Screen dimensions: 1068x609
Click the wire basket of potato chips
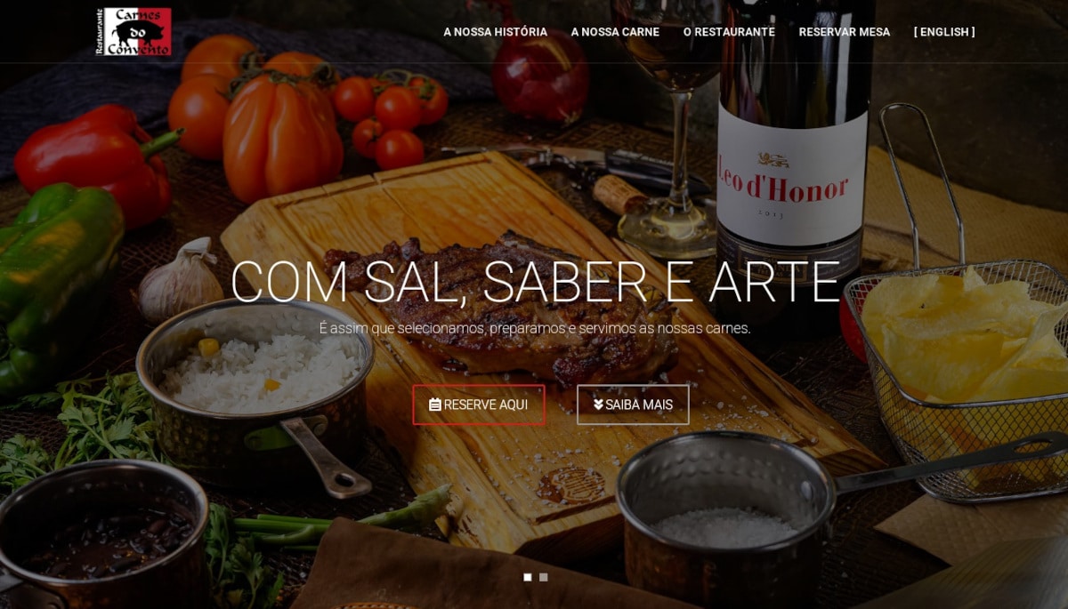point(957,373)
